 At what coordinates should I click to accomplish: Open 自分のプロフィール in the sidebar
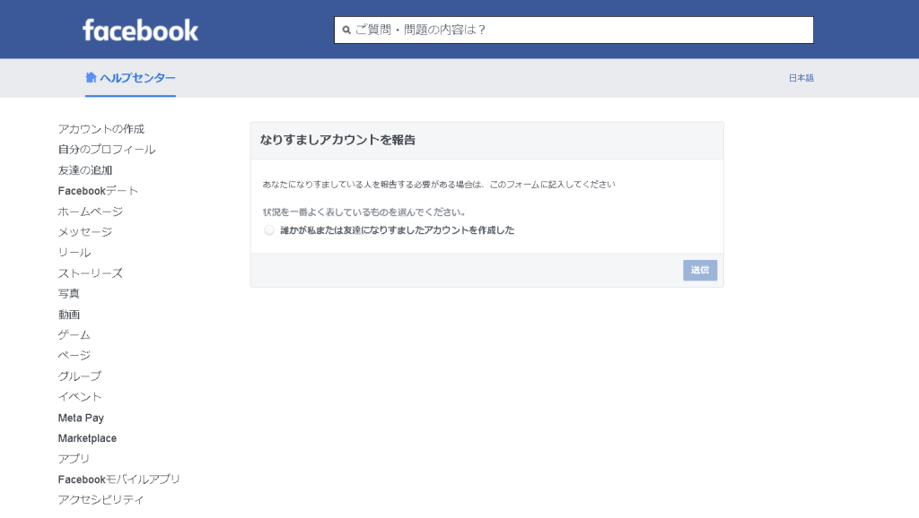[x=107, y=150]
